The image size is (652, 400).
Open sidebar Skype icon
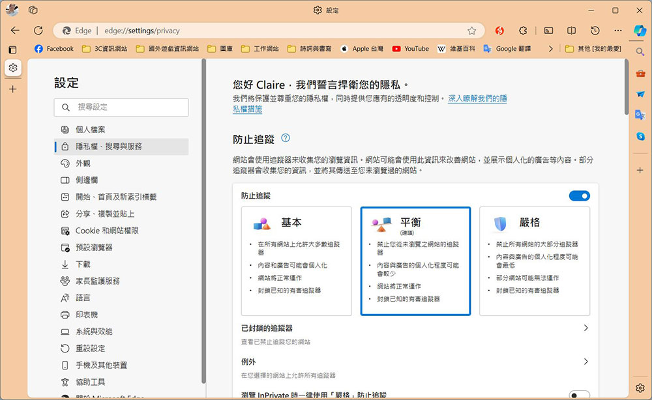(x=640, y=136)
